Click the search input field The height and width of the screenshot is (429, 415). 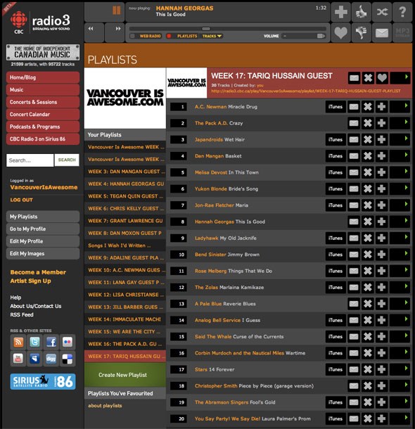(x=30, y=160)
